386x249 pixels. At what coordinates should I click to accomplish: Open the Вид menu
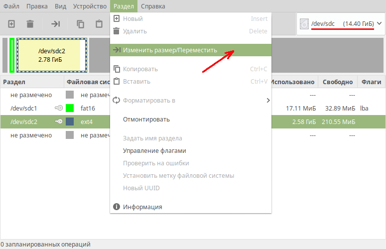(60, 6)
